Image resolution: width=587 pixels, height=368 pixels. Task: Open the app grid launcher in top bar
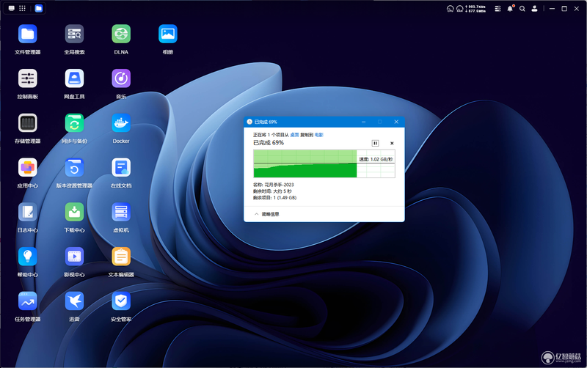point(23,8)
